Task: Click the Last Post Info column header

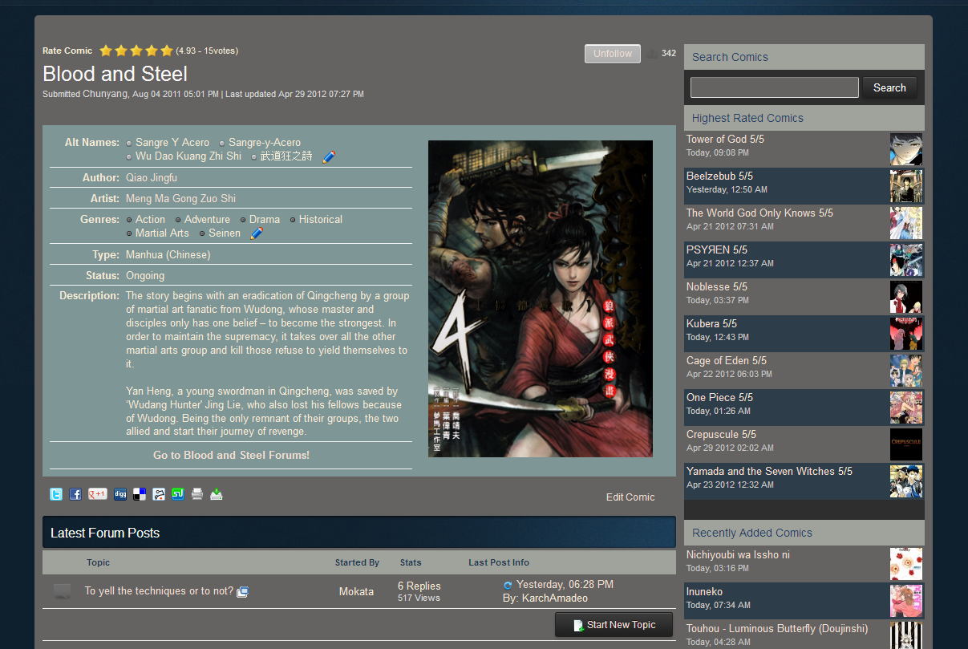Action: (x=499, y=562)
